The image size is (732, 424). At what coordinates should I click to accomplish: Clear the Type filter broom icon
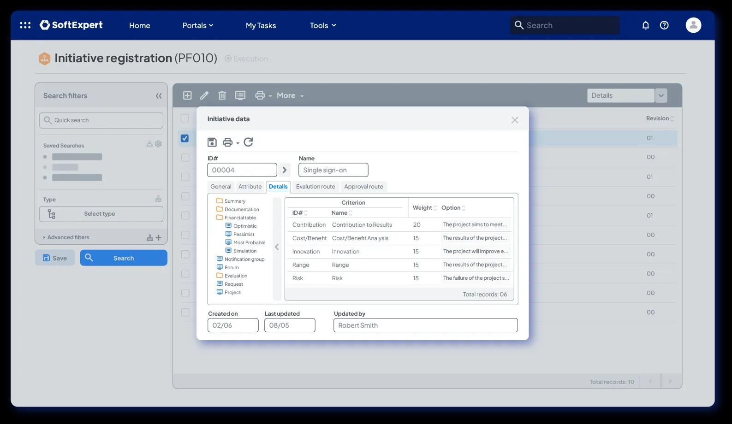point(158,199)
